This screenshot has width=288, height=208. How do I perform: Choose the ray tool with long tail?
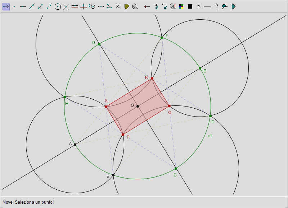(x=49, y=6)
